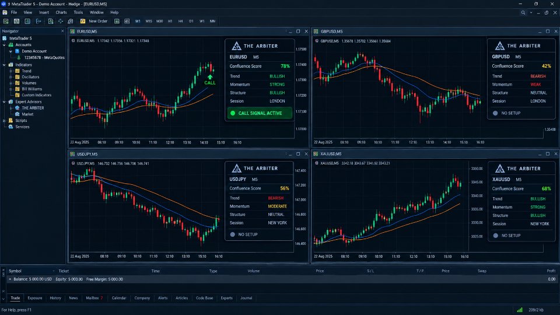Image resolution: width=560 pixels, height=315 pixels.
Task: Click the Bill Williams folder icon
Action: point(17,89)
